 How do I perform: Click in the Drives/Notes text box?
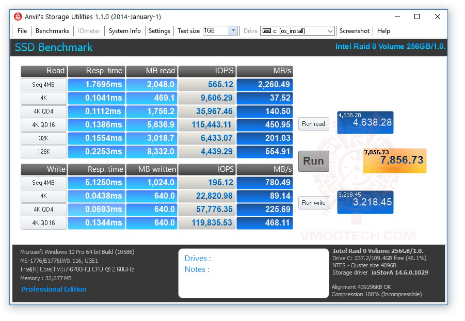[x=253, y=273]
